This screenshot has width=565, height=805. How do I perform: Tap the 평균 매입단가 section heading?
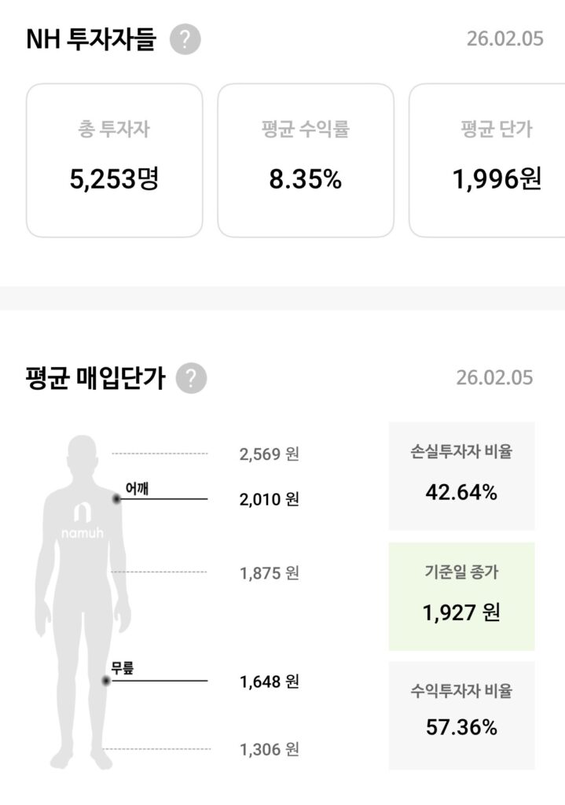tap(95, 378)
